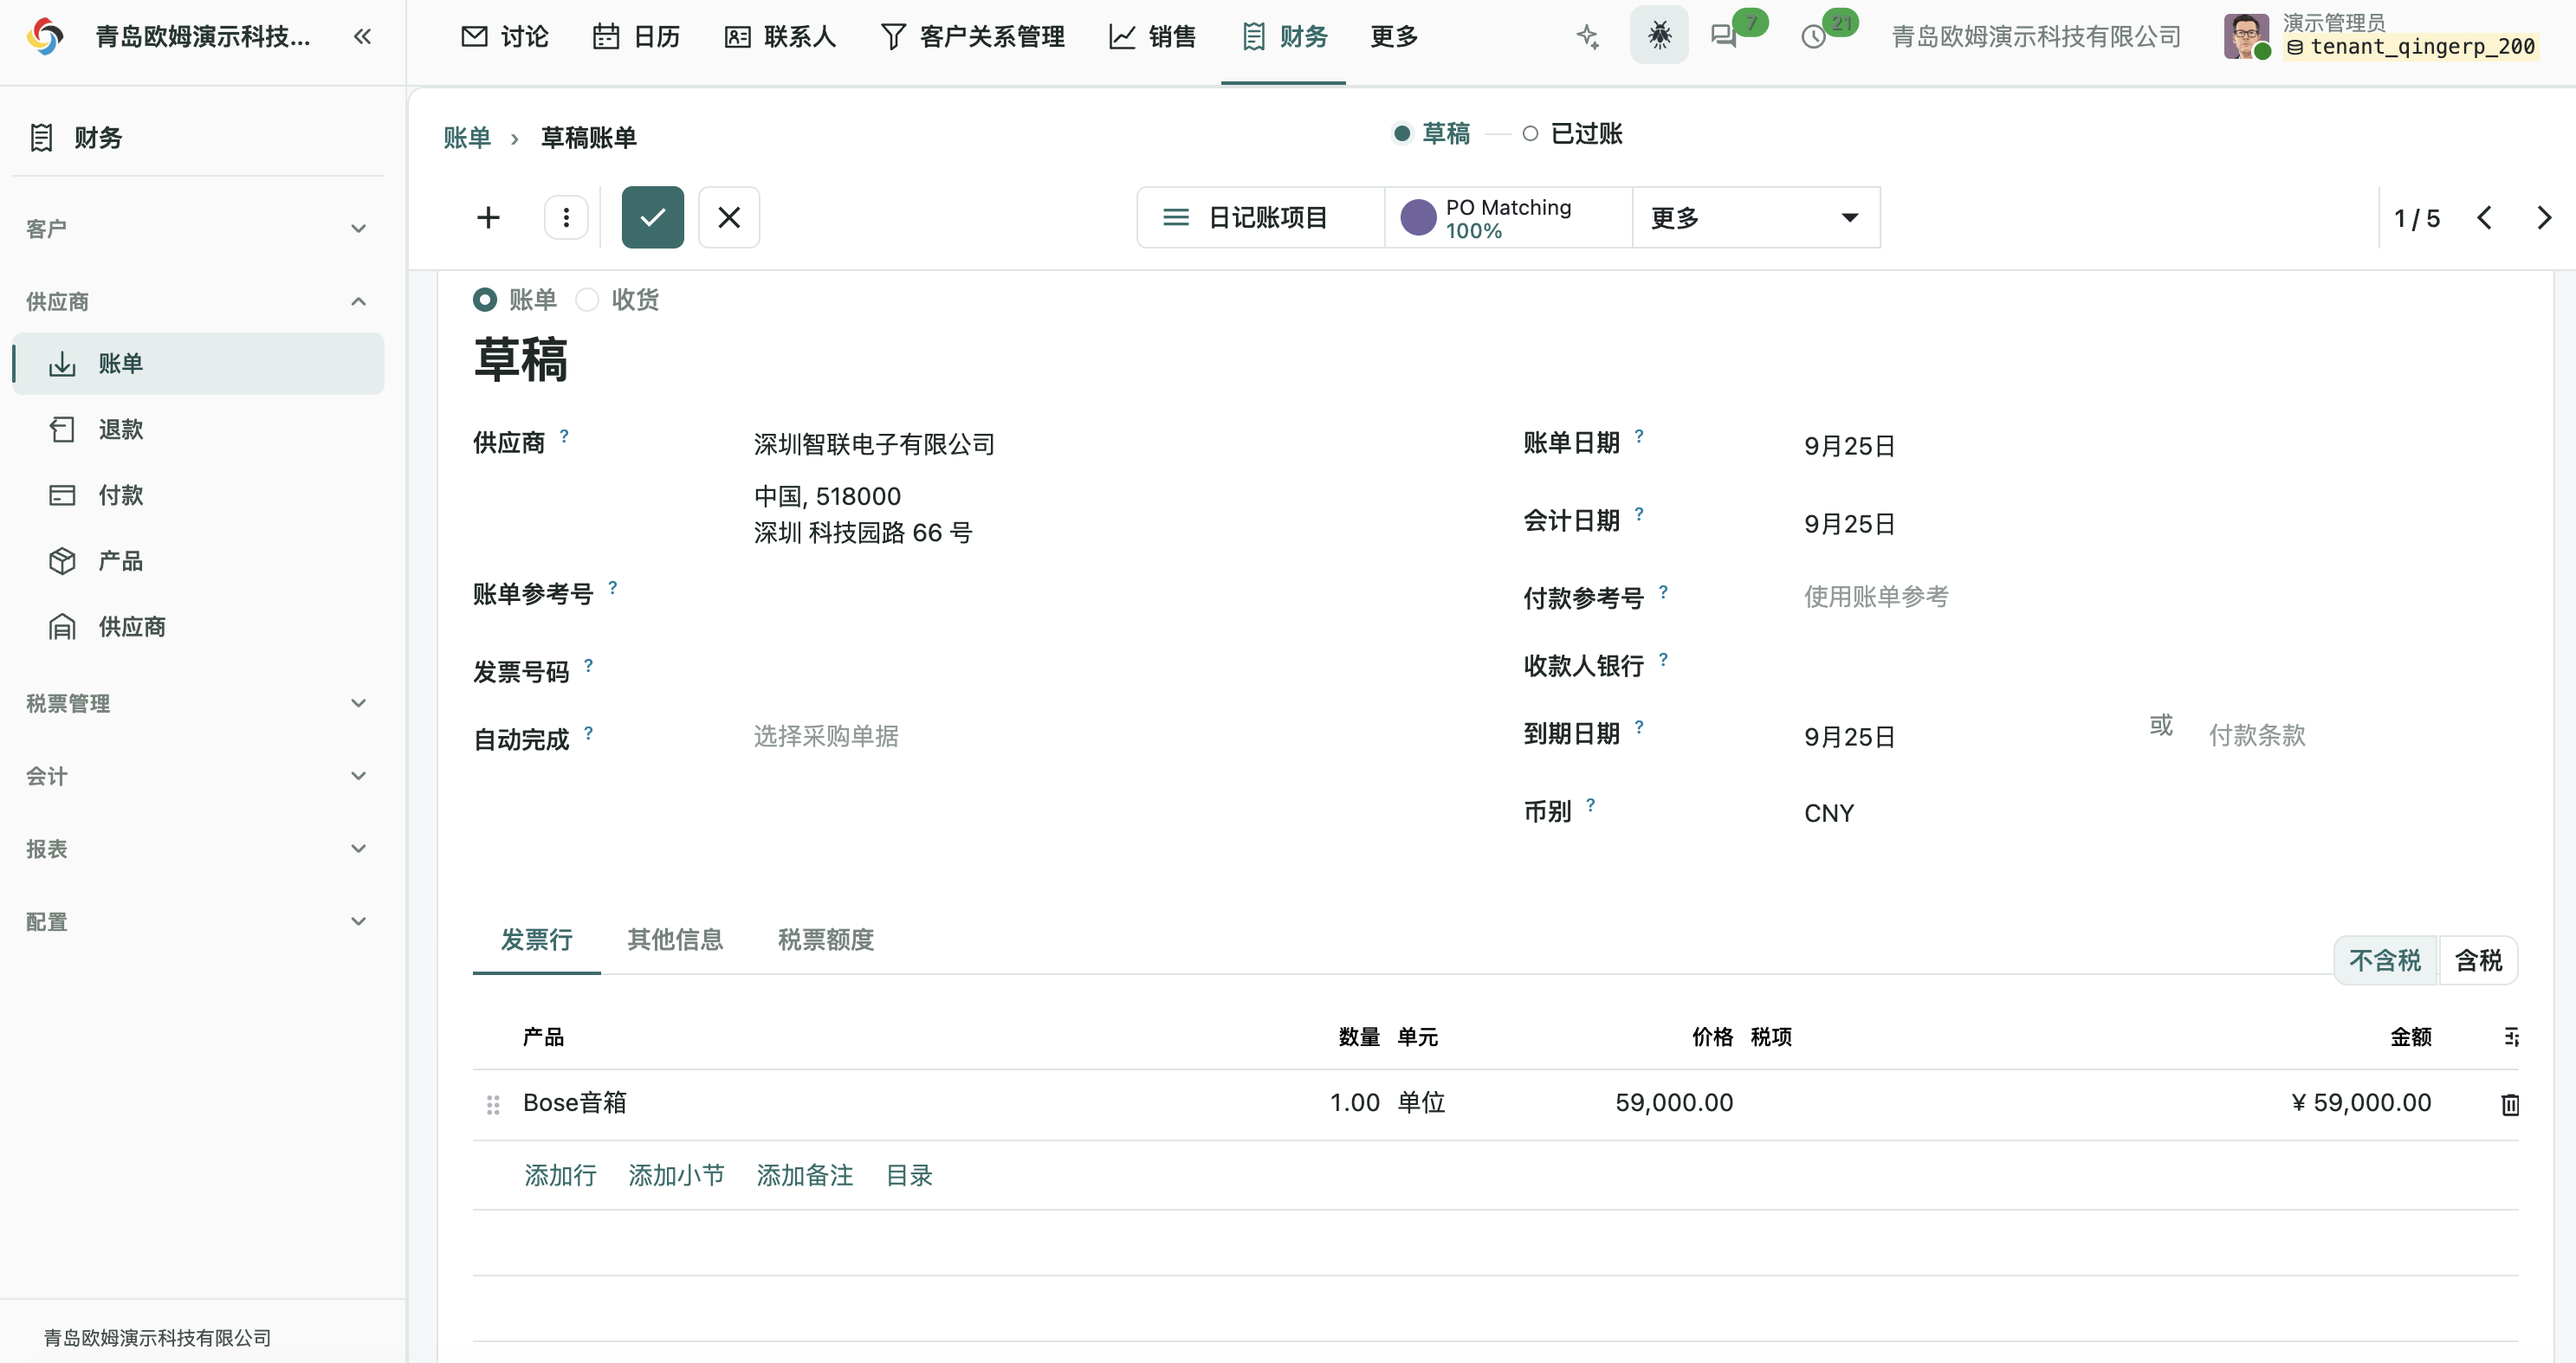Viewport: 2576px width, 1363px height.
Task: Click the 草稿 status step
Action: tap(1432, 133)
